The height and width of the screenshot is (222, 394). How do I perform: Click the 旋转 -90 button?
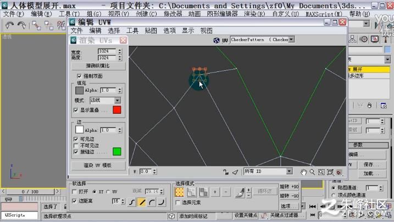click(x=289, y=196)
